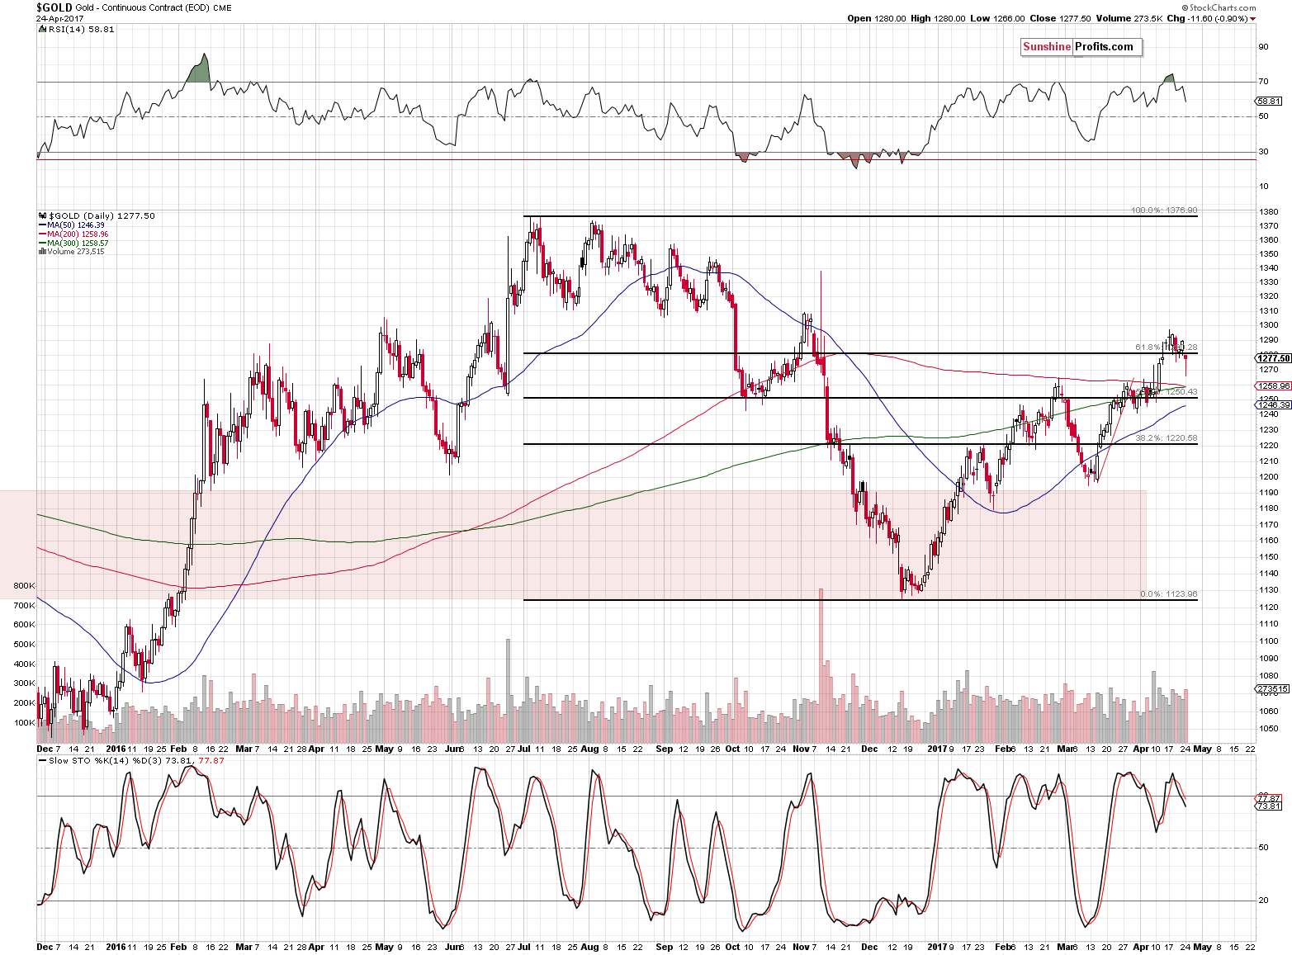Screen dimensions: 1292x955
Task: Click the 273515 volume tag on the right axis
Action: coord(1271,688)
